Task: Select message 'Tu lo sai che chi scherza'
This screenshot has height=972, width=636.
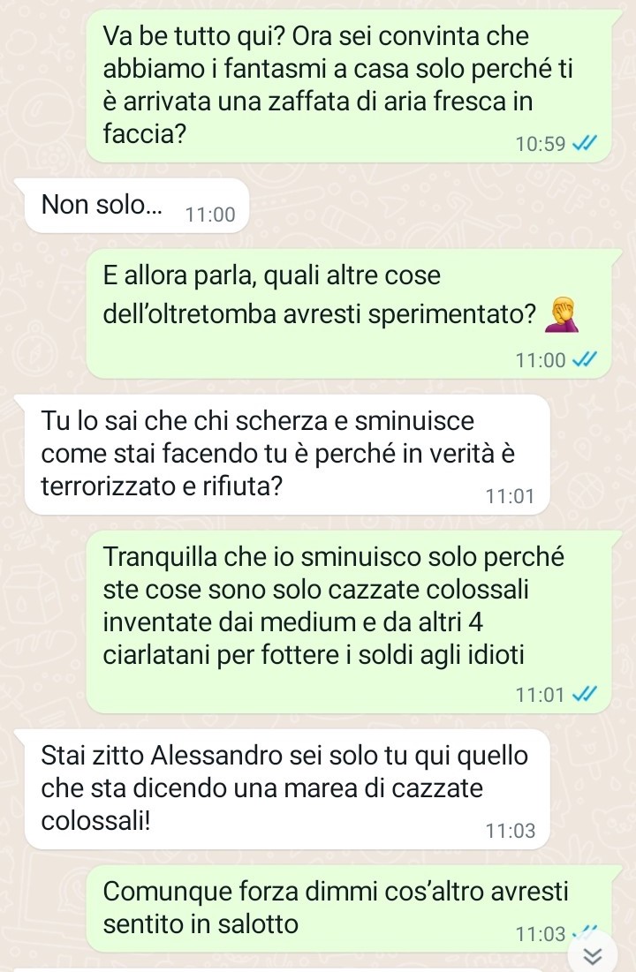Action: click(287, 455)
